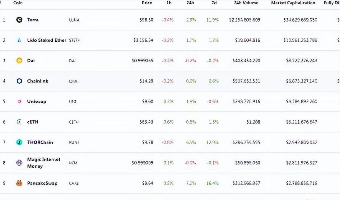Click the Lido Staked Ether droplet icon
The height and width of the screenshot is (200, 340).
pyautogui.click(x=19, y=40)
